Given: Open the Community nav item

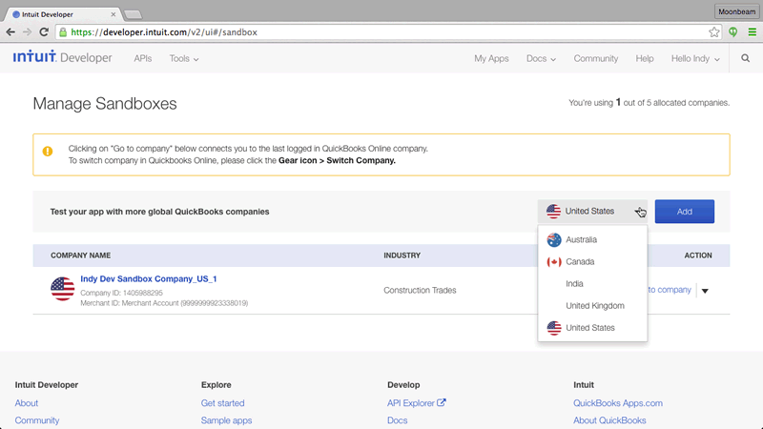Looking at the screenshot, I should (x=595, y=58).
